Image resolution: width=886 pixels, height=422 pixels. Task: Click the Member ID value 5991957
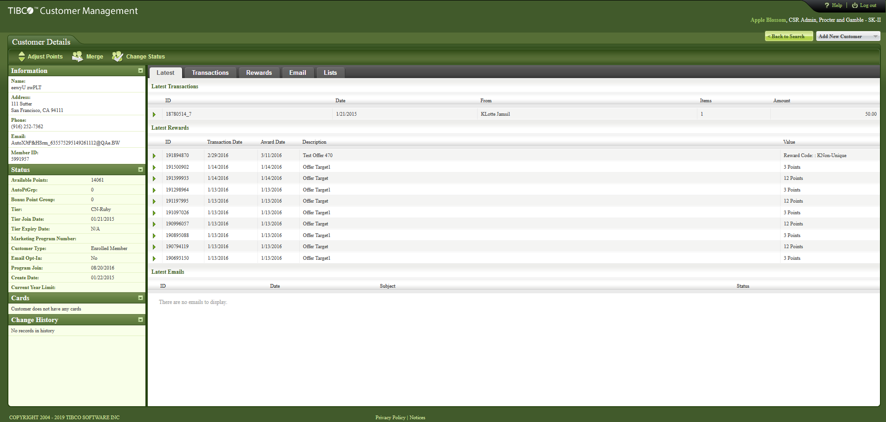(x=20, y=159)
